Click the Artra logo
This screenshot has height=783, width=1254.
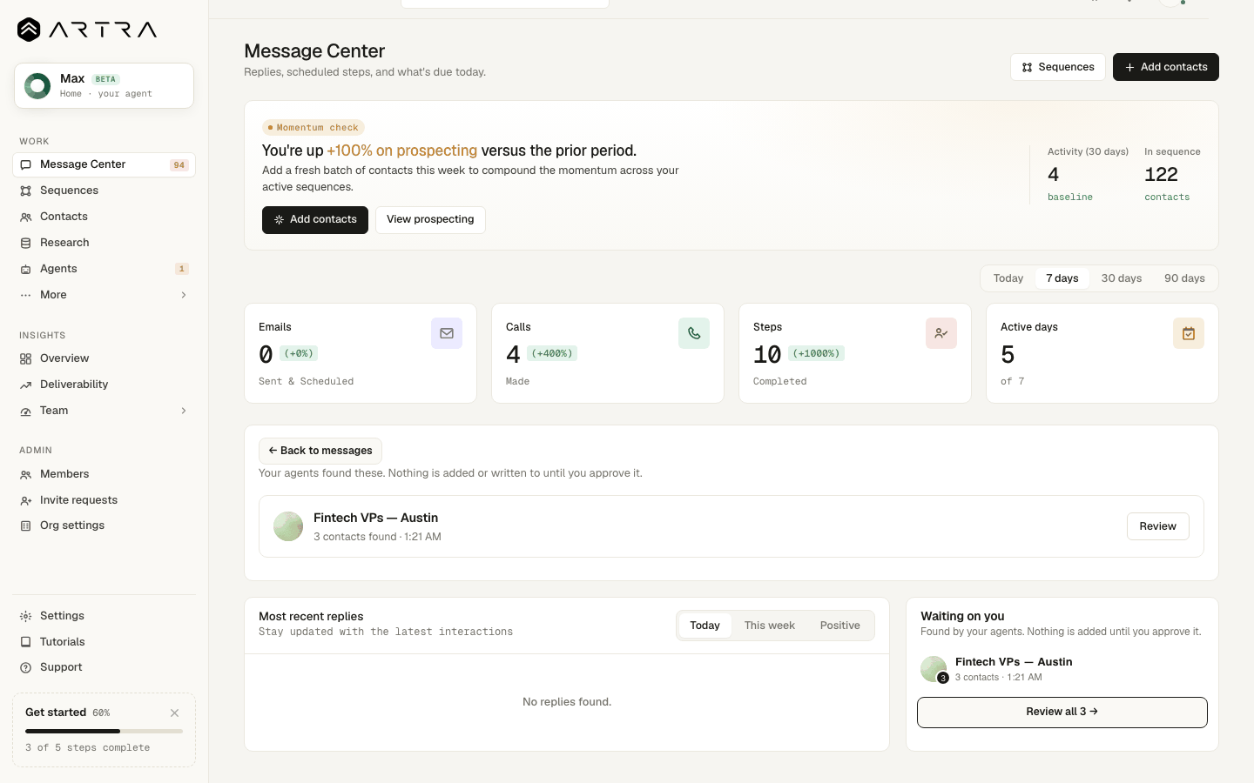pos(87,30)
